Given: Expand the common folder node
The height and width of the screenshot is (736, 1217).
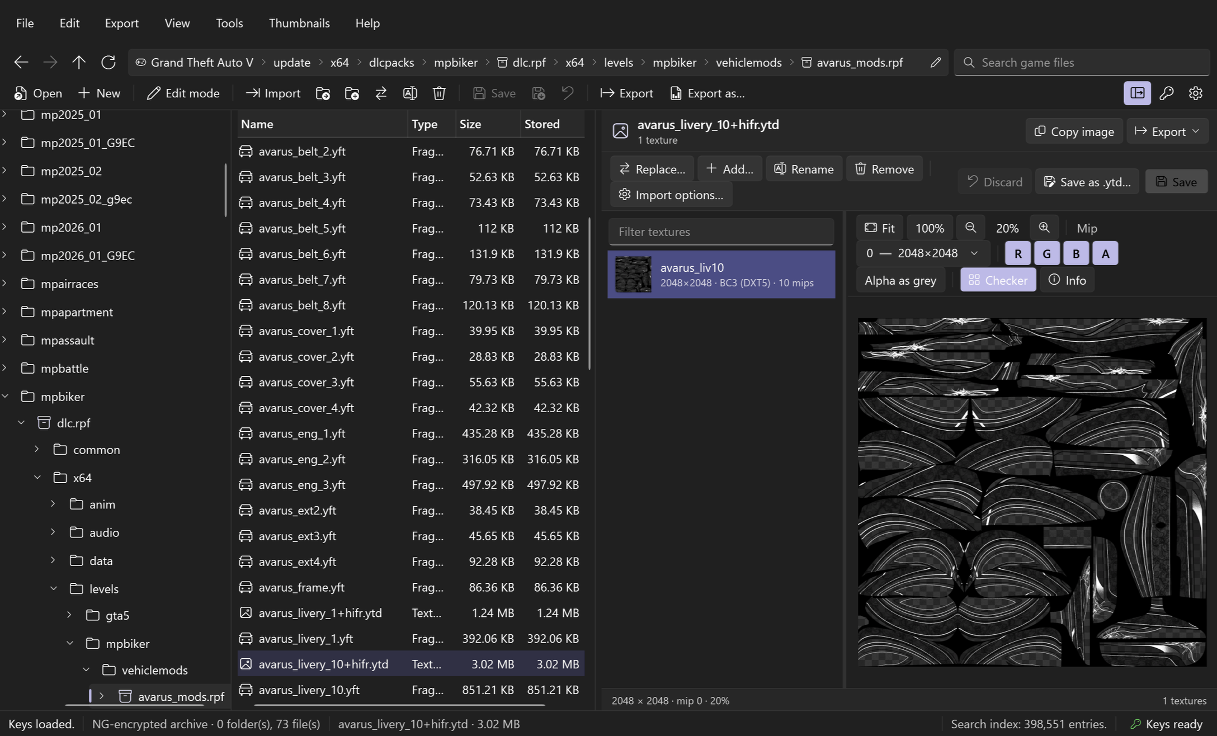Looking at the screenshot, I should (37, 449).
